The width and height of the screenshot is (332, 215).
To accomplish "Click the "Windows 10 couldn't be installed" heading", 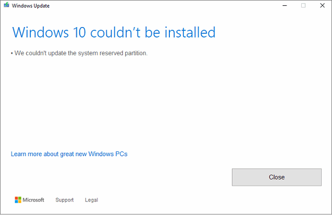I will (114, 32).
